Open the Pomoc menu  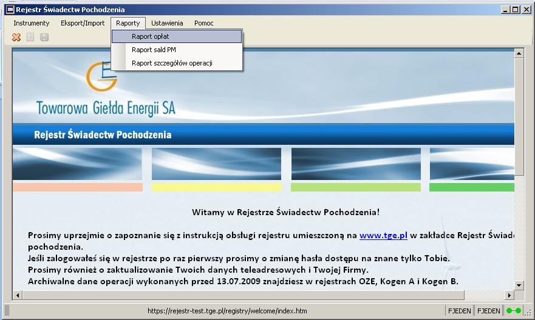coord(203,23)
